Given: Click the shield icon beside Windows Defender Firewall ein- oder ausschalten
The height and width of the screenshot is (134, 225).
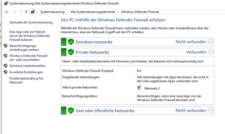Looking at the screenshot, I should point(6,56).
